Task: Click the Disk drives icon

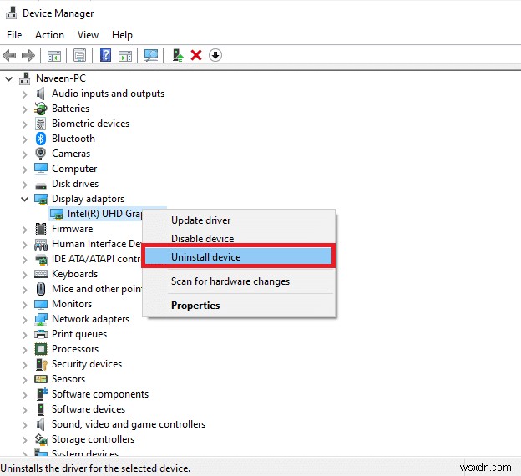Action: [x=41, y=185]
